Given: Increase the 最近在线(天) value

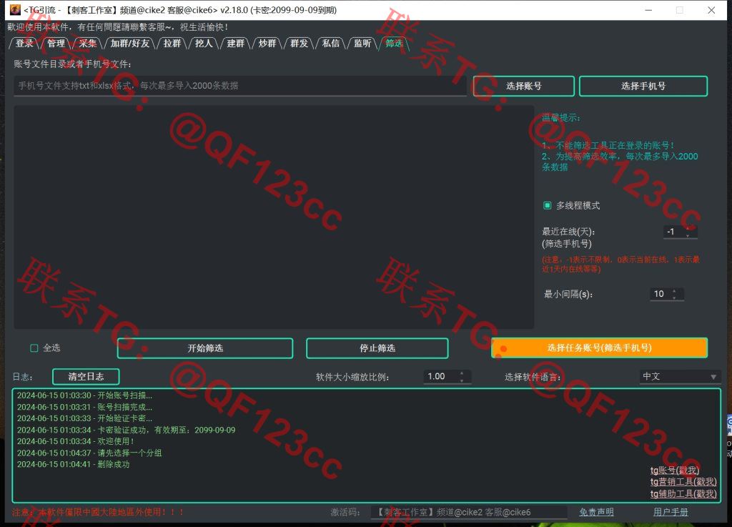Looking at the screenshot, I should [688, 229].
